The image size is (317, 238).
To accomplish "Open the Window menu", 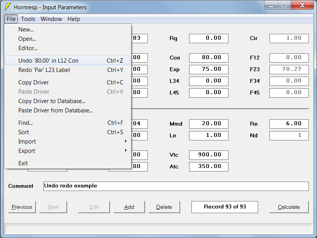I will coord(51,19).
